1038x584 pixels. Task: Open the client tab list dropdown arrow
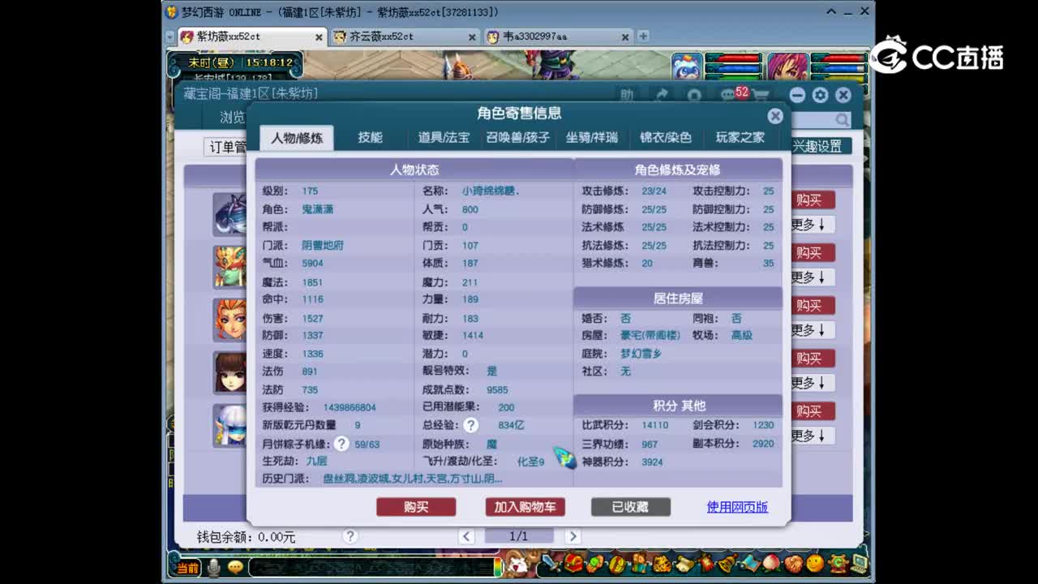(x=169, y=36)
